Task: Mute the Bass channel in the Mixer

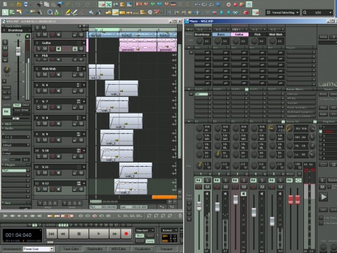Action: tap(225, 187)
